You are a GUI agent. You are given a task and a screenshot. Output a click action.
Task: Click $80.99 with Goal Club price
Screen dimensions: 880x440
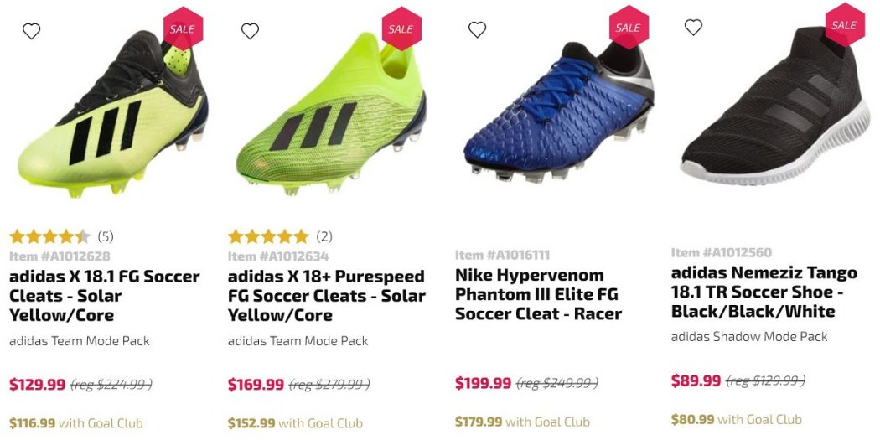coord(737,419)
